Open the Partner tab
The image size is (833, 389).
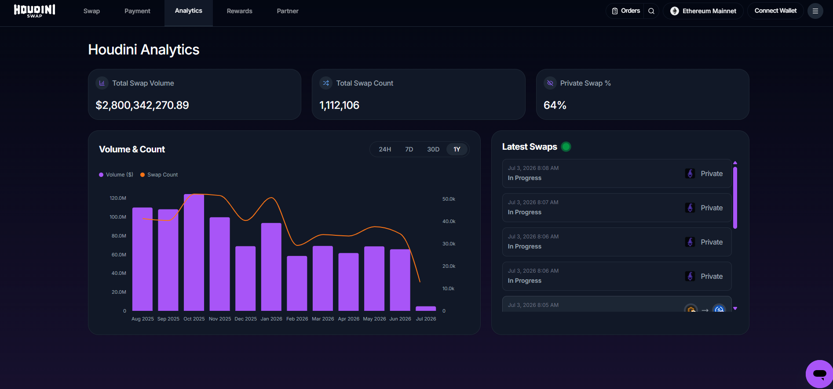288,11
